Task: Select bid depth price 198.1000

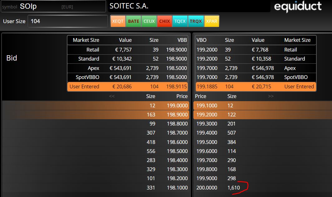Action: tap(177, 188)
